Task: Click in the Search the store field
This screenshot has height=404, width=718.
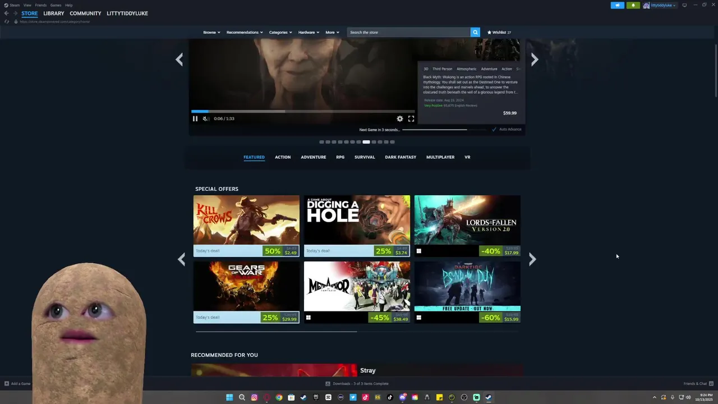Action: coord(409,32)
